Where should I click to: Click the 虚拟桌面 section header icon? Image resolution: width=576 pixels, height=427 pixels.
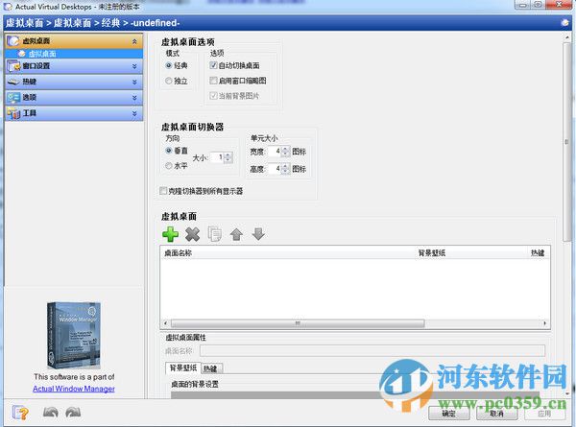point(13,40)
